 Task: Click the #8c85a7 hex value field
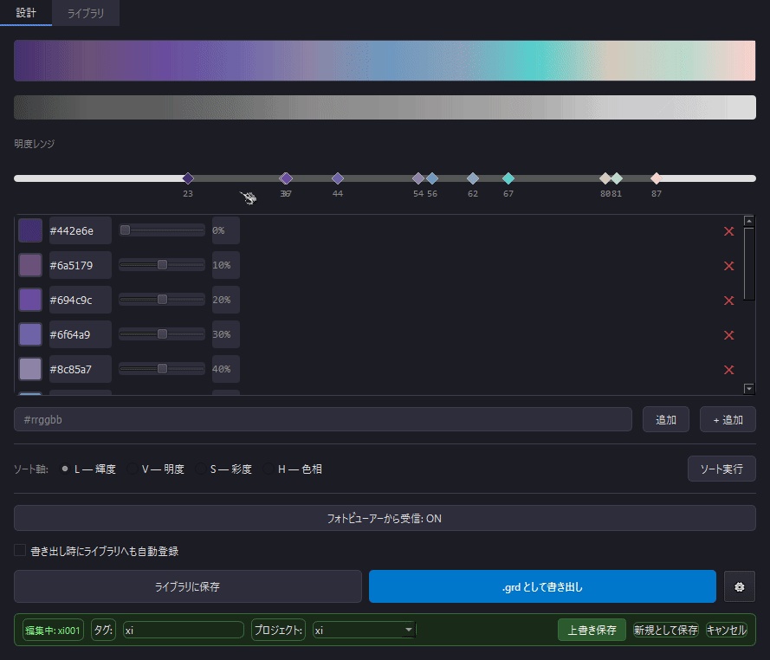point(80,369)
